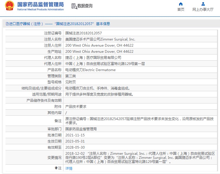Open the 详情 link

[x=69, y=168]
